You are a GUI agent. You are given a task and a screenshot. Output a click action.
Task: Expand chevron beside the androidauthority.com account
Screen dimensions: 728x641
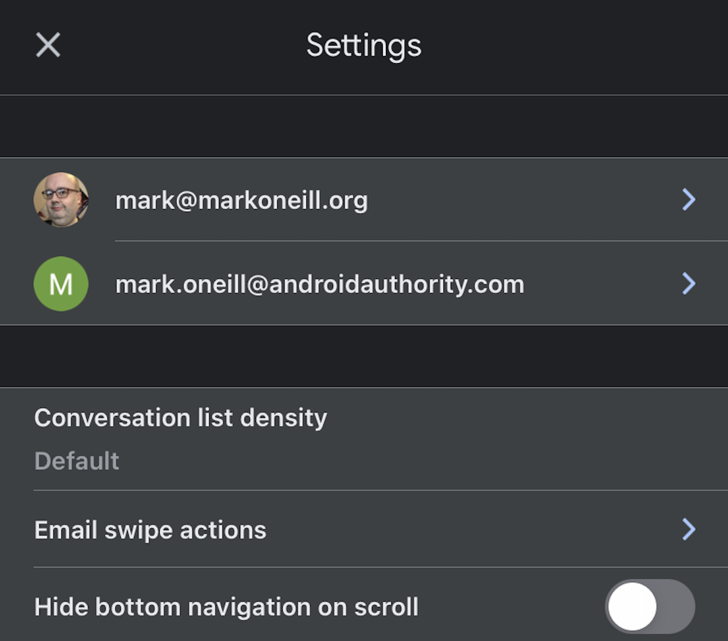689,284
